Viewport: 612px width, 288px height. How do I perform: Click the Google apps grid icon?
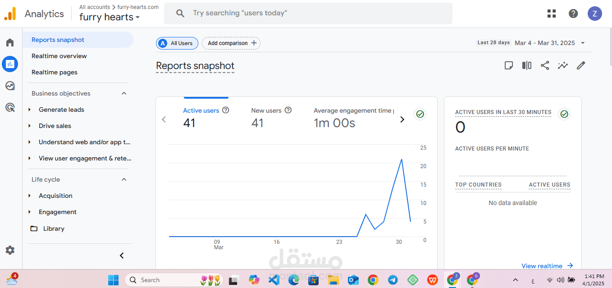point(552,14)
